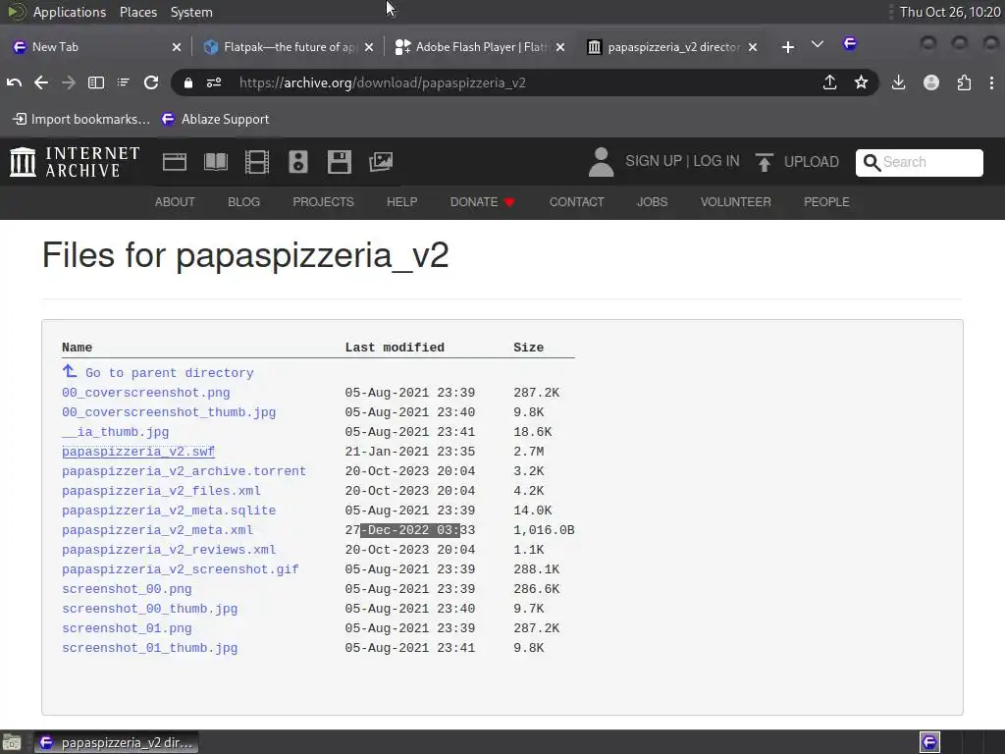The image size is (1005, 754).
Task: Open the CONTACT nav item
Action: pos(577,202)
